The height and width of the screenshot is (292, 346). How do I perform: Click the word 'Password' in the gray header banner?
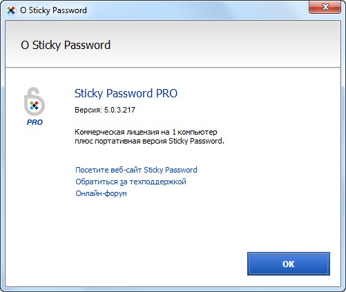(88, 45)
